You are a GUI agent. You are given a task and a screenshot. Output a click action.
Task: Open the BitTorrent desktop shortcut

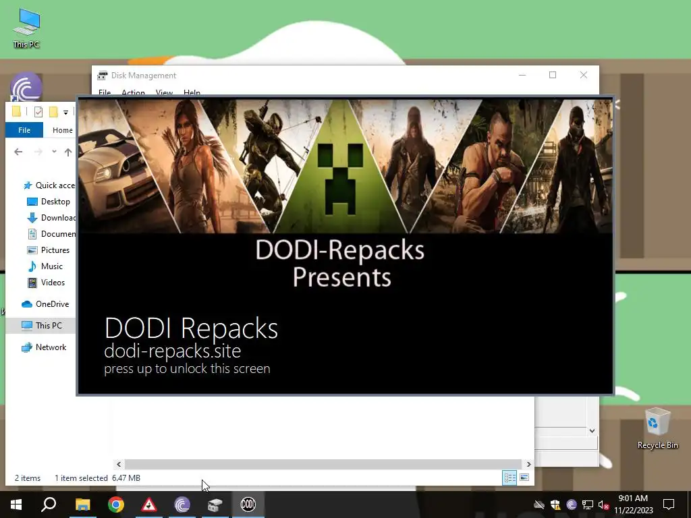point(26,87)
